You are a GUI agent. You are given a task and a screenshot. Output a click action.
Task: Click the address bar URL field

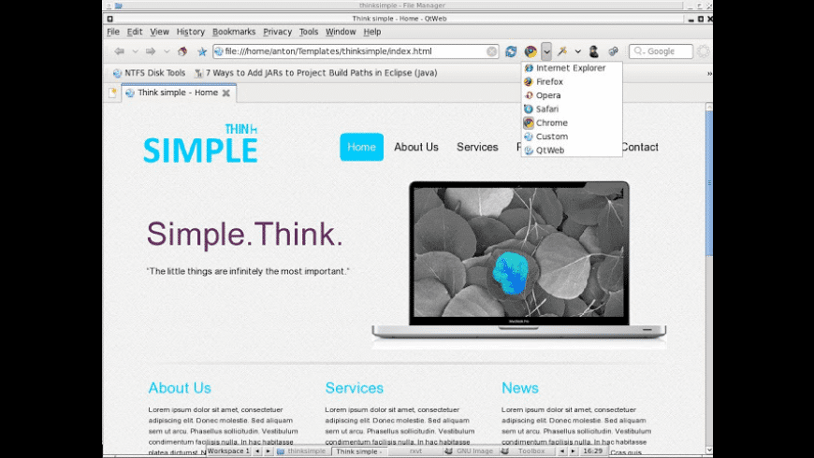pos(356,51)
